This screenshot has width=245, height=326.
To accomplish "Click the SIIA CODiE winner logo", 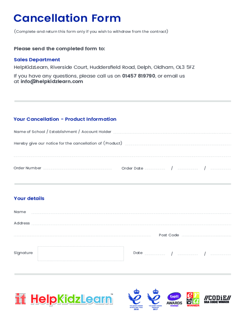I will point(217,299).
